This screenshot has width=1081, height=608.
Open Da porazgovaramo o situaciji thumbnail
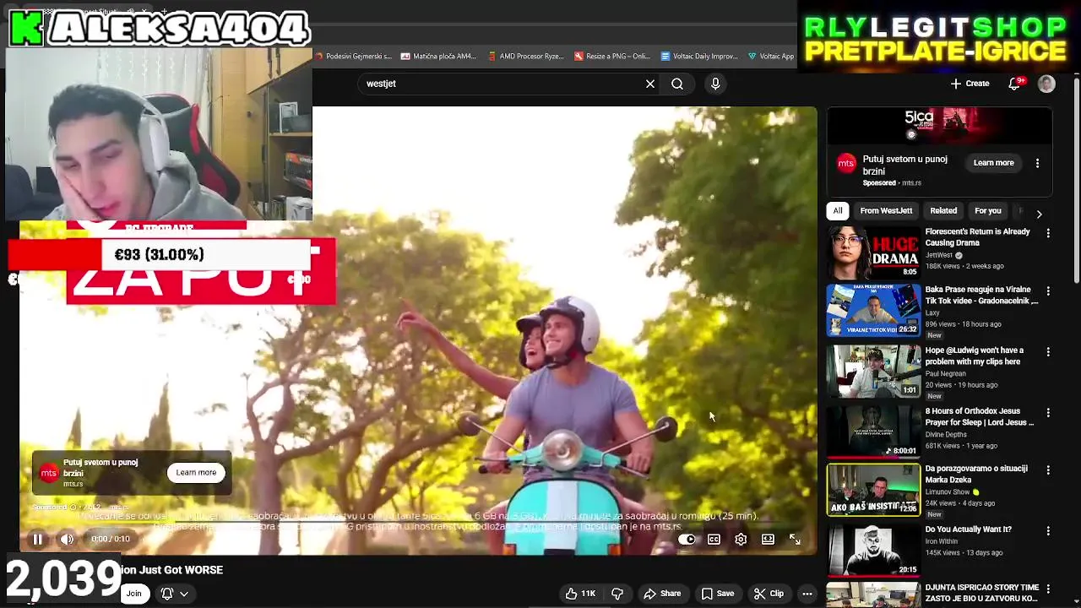tap(873, 489)
